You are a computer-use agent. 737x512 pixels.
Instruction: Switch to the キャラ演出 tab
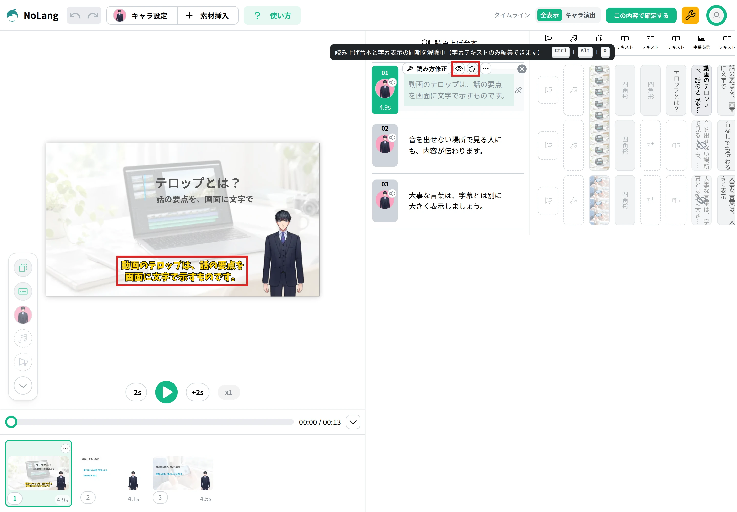tap(580, 15)
